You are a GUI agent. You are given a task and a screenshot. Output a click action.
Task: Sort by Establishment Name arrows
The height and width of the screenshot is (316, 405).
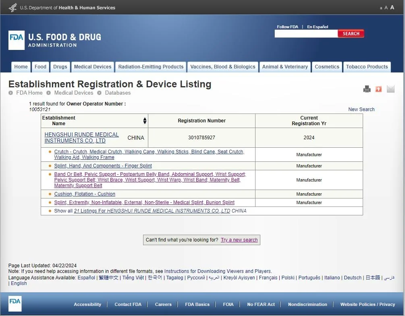click(145, 121)
